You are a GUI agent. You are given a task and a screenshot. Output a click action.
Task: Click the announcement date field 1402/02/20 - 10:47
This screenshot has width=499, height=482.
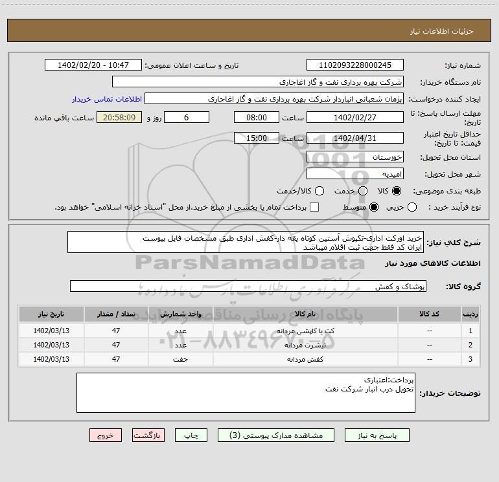point(93,65)
